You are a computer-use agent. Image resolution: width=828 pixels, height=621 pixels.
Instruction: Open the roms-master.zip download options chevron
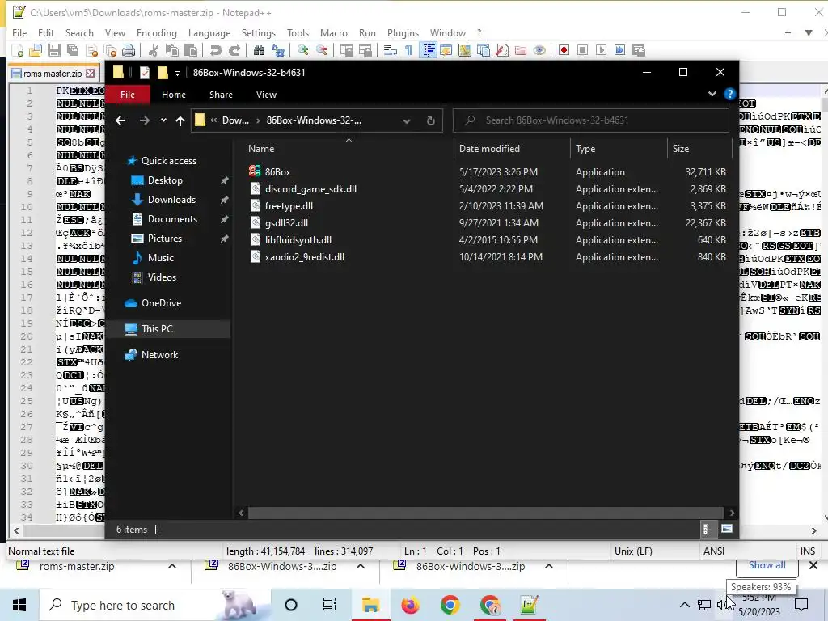pos(172,566)
